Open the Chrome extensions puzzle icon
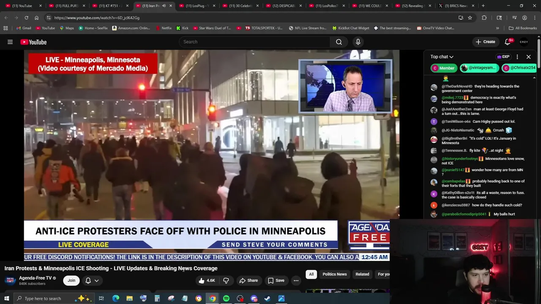 pyautogui.click(x=484, y=18)
